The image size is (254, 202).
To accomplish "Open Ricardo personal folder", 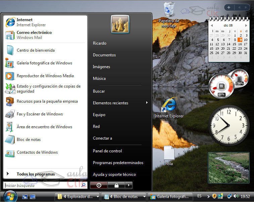I will (100, 43).
